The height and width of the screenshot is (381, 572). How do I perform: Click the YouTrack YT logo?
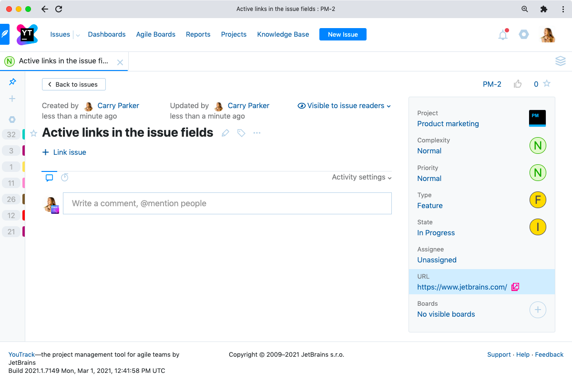point(27,34)
